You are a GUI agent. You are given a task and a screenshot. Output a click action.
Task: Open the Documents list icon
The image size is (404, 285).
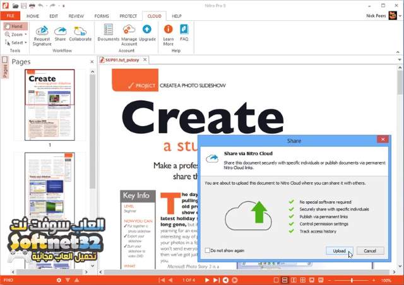108,33
